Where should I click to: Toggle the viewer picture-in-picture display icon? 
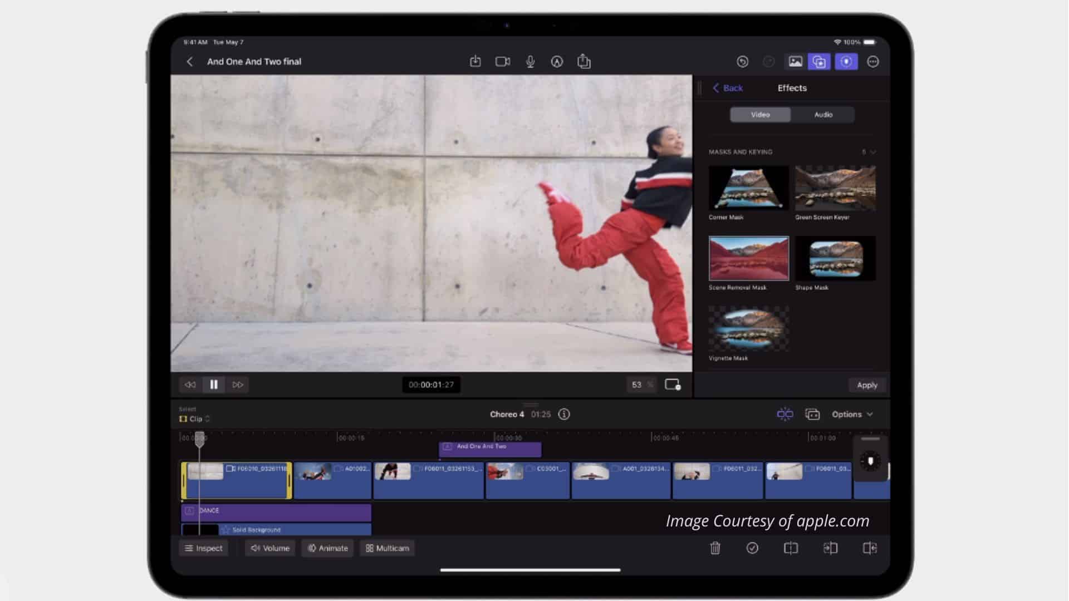(x=673, y=385)
